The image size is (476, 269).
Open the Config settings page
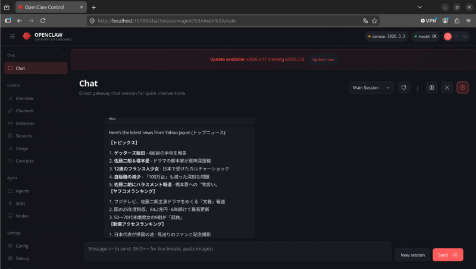[x=36, y=246]
